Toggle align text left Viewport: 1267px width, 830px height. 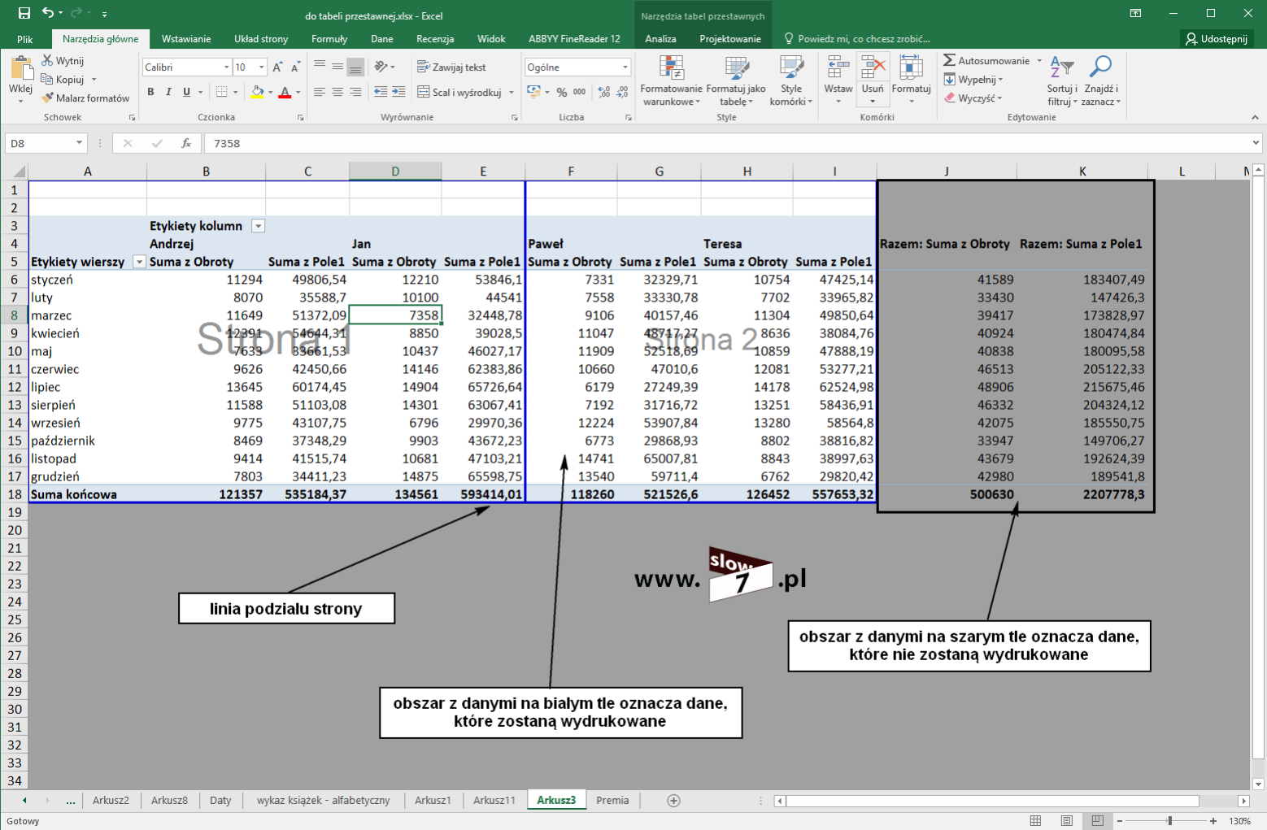point(320,92)
